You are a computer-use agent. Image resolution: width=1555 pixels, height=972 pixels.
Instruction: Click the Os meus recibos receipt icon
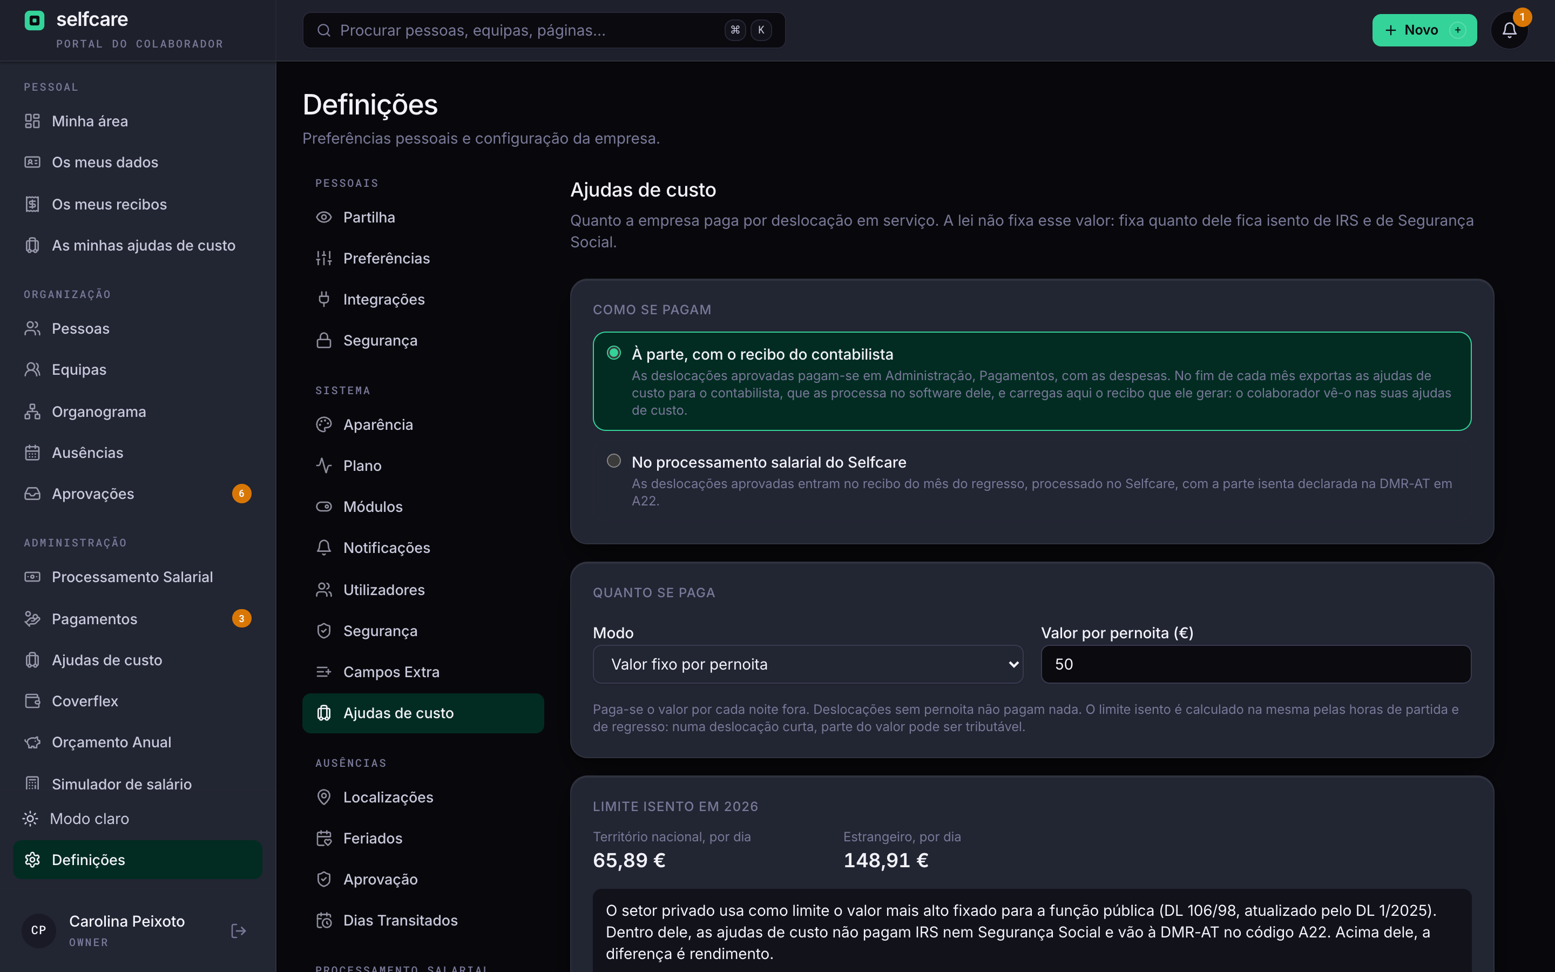[32, 204]
